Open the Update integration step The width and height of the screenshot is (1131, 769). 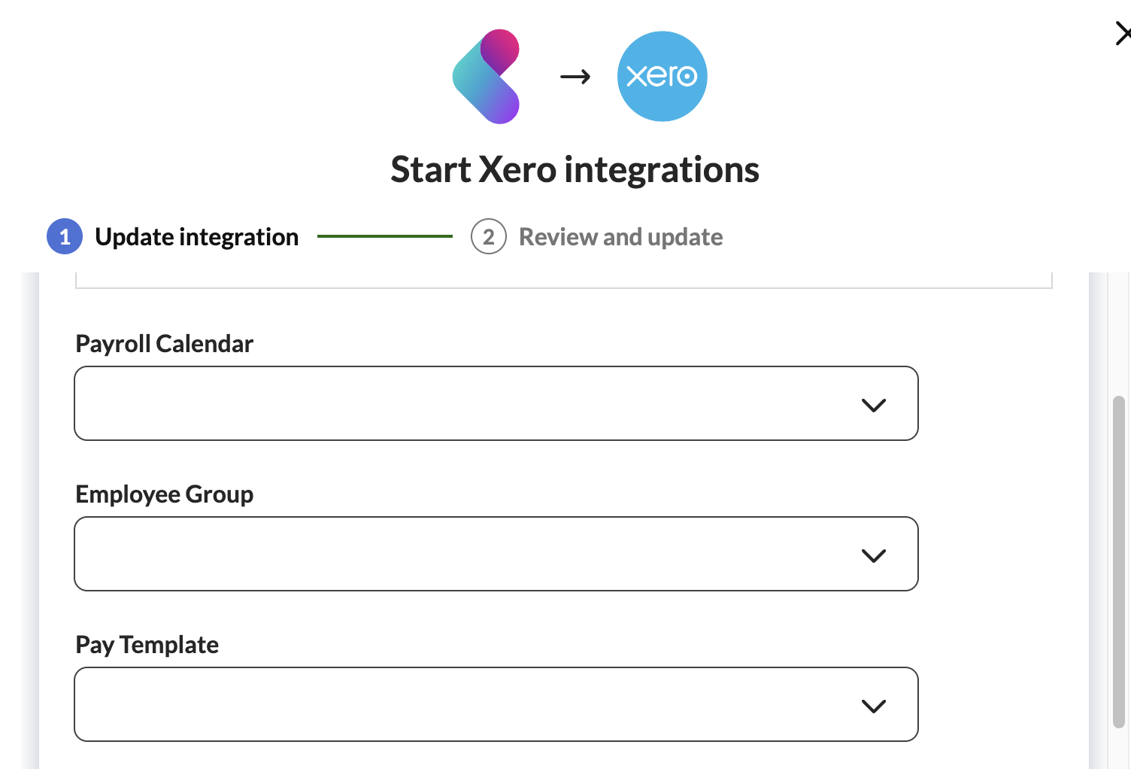[x=196, y=237]
